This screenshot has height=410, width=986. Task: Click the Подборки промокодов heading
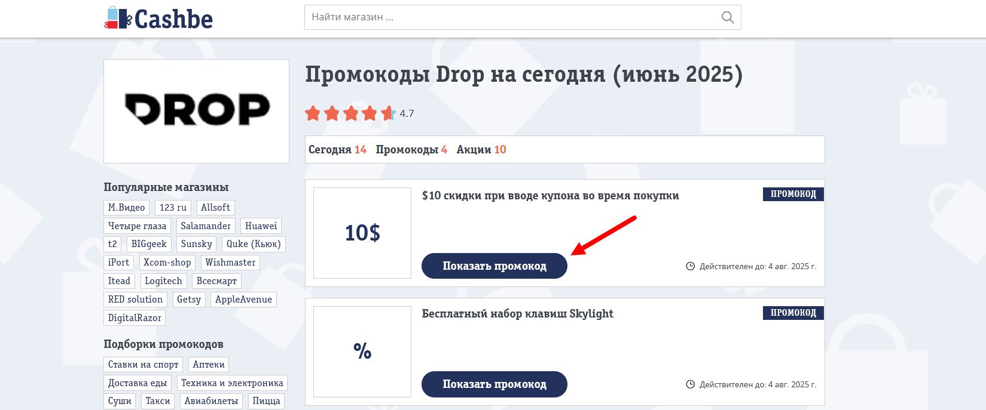click(163, 344)
